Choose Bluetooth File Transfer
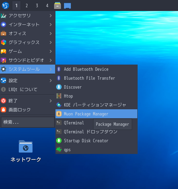This screenshot has height=189, width=178. (x=96, y=78)
